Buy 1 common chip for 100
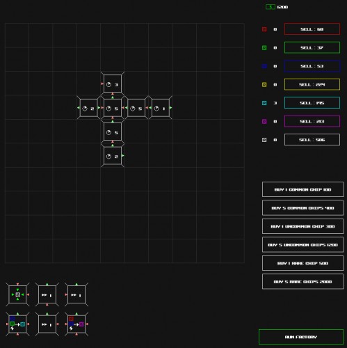Screen dimensions: 347x348 [x=302, y=189]
